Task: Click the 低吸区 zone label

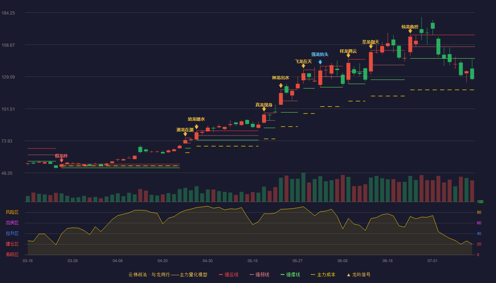Action: pos(12,255)
